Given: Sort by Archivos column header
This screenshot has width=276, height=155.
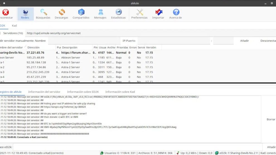Looking at the screenshot, I should tap(111, 47).
